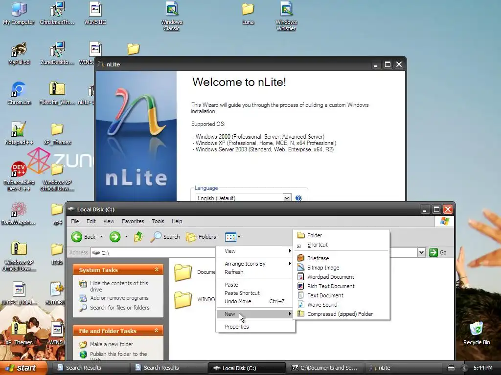Select the XP_Themes folder near Notepad++
This screenshot has width=501, height=375.
(x=57, y=133)
